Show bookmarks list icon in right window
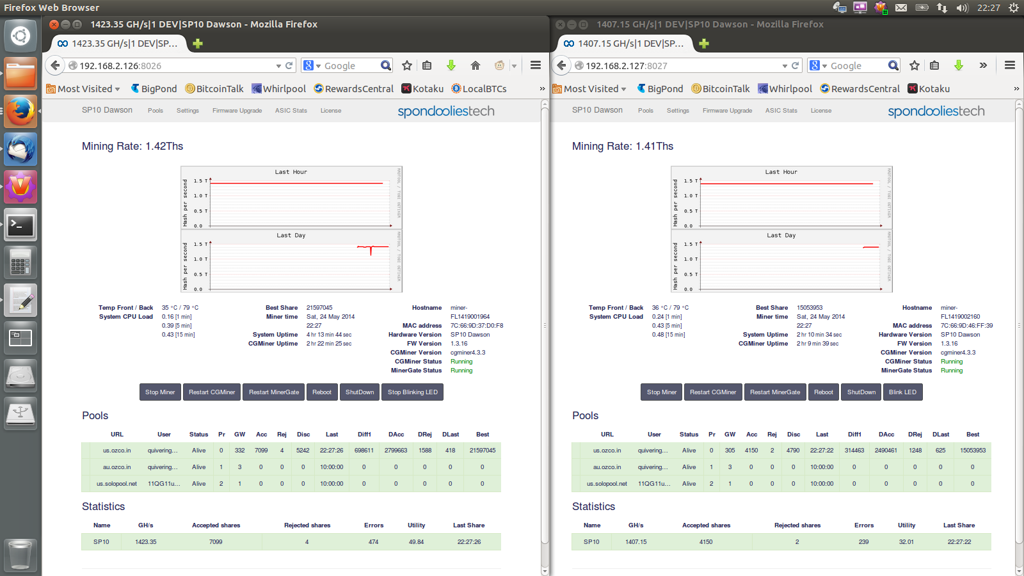This screenshot has width=1024, height=576. (934, 65)
